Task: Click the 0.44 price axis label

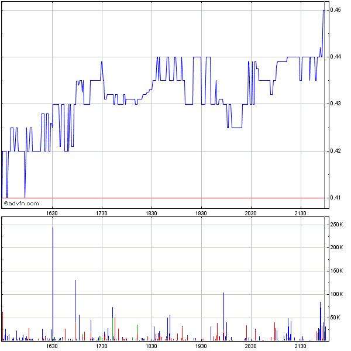Action: pos(335,57)
